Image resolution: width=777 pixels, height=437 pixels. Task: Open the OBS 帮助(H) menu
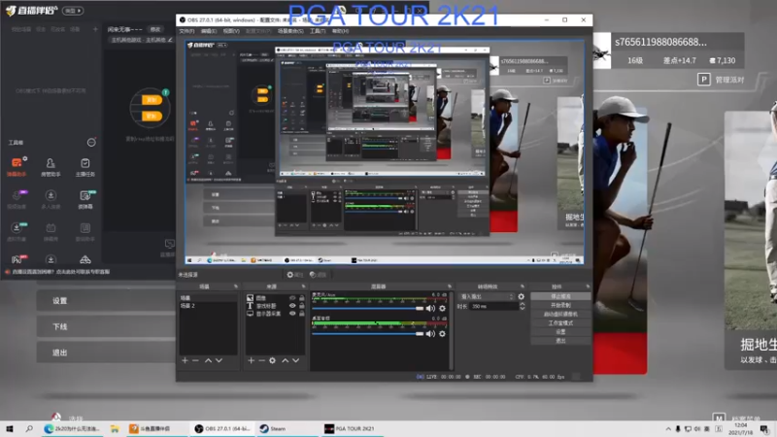pyautogui.click(x=341, y=31)
